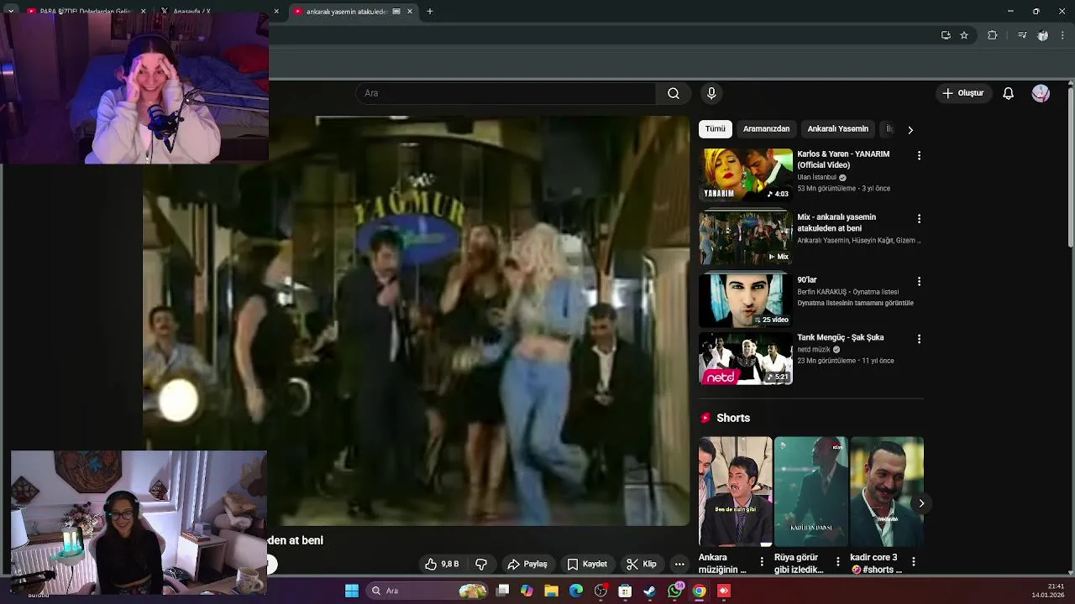Open options for 'Ankara müziğinin' short
The image size is (1075, 604).
click(x=762, y=561)
